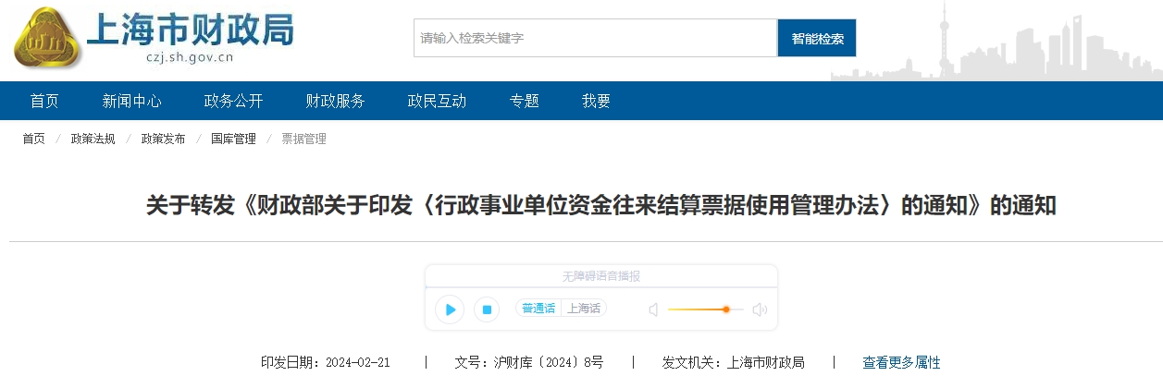The height and width of the screenshot is (376, 1163).
Task: Click the low volume speaker icon
Action: 653,309
